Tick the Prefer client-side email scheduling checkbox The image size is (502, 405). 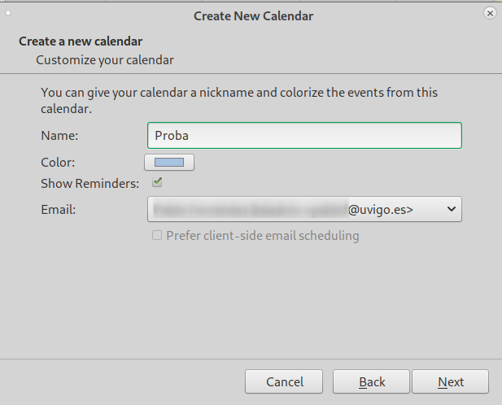point(157,236)
